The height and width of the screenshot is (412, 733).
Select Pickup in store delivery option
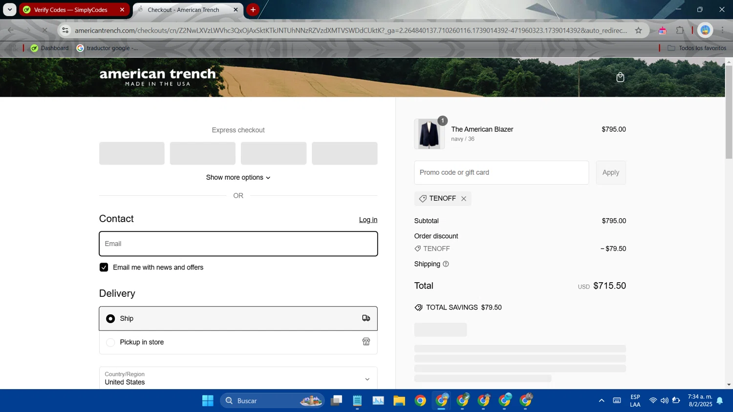click(x=238, y=342)
